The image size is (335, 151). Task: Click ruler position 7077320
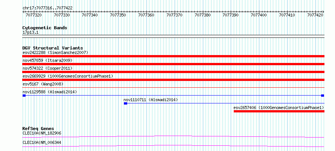[x=34, y=15]
